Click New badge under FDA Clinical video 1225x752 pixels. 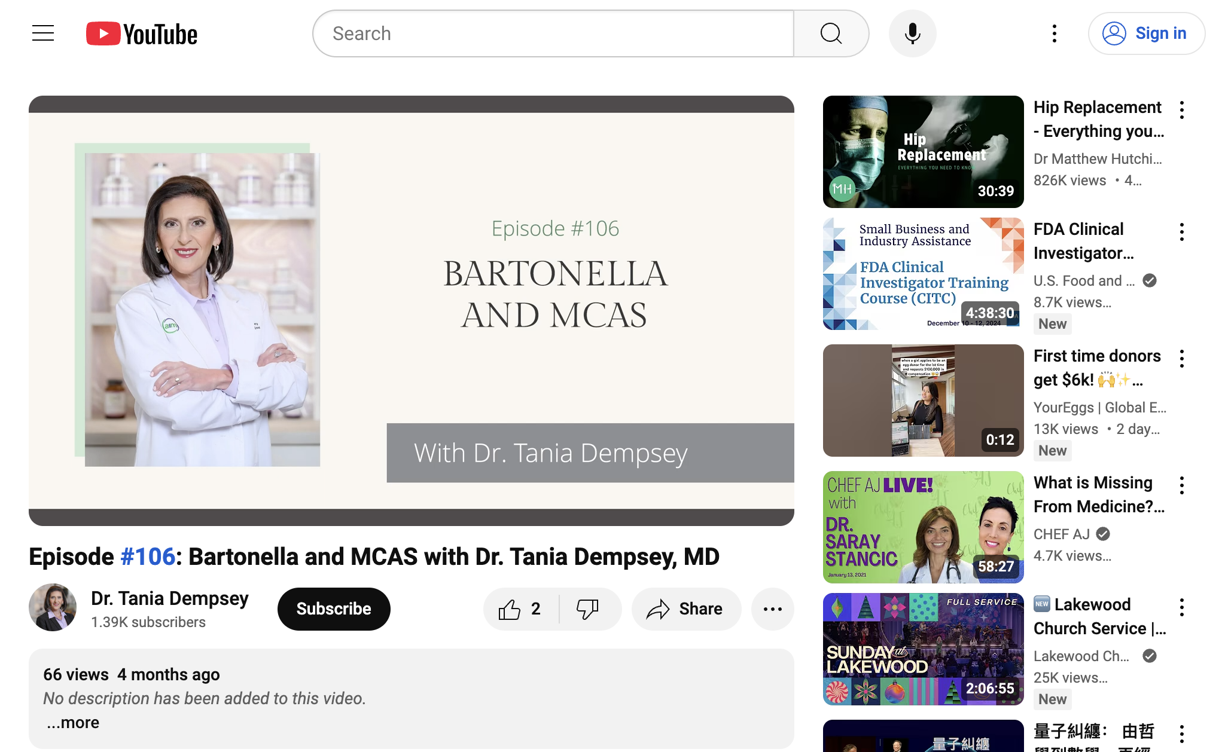tap(1053, 324)
